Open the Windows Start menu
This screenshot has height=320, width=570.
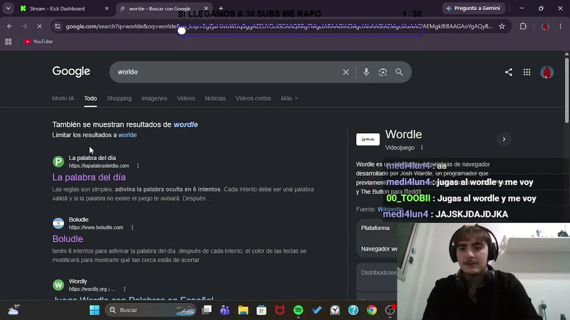tap(94, 310)
